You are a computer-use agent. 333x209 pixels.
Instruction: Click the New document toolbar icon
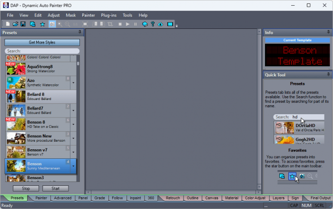point(8,24)
